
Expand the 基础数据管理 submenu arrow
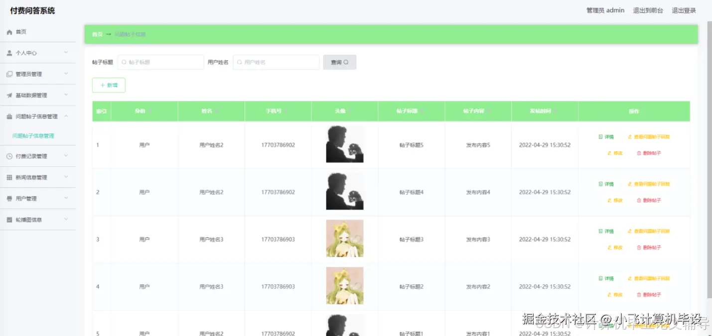tap(66, 95)
